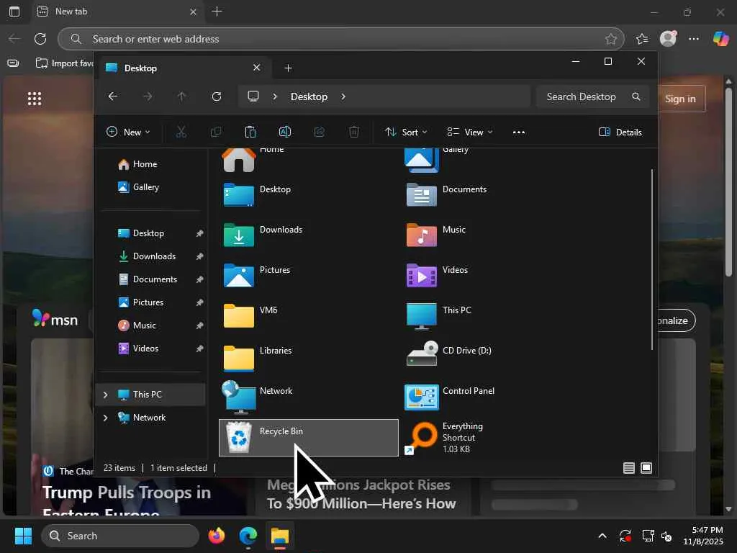
Task: Add a new File Explorer tab
Action: pyautogui.click(x=288, y=68)
